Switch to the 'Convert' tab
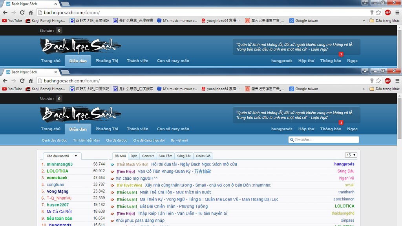Viewport: 402px width, 226px height. coord(148,156)
